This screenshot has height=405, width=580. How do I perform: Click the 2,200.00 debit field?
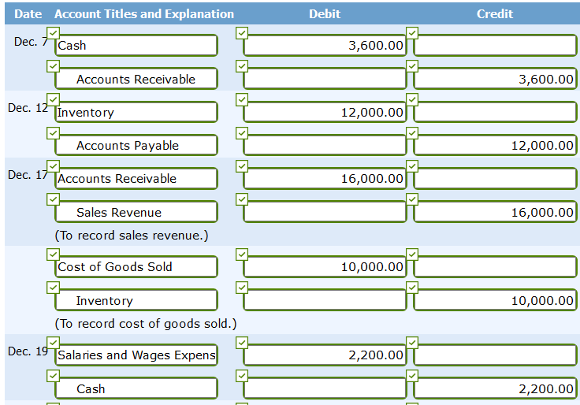pyautogui.click(x=325, y=355)
